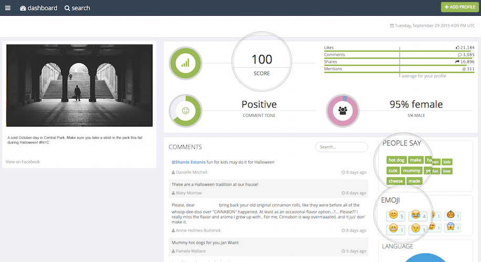Image resolution: width=481 pixels, height=262 pixels.
Task: Click the timestamp on Danielle Mitchell's comment
Action: 354,172
